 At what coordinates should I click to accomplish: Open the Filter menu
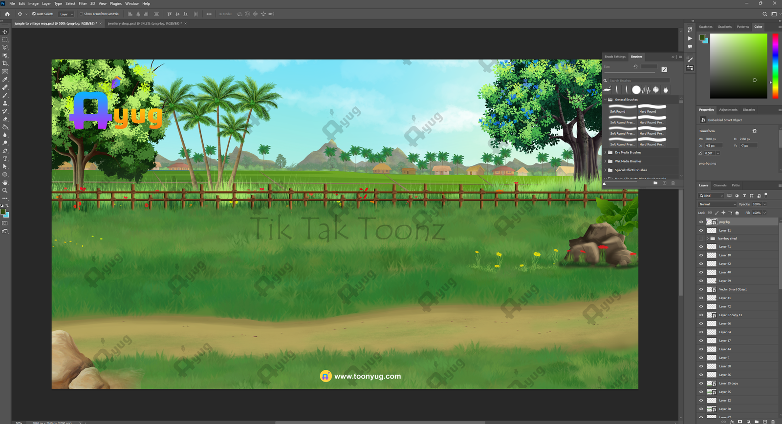point(83,3)
